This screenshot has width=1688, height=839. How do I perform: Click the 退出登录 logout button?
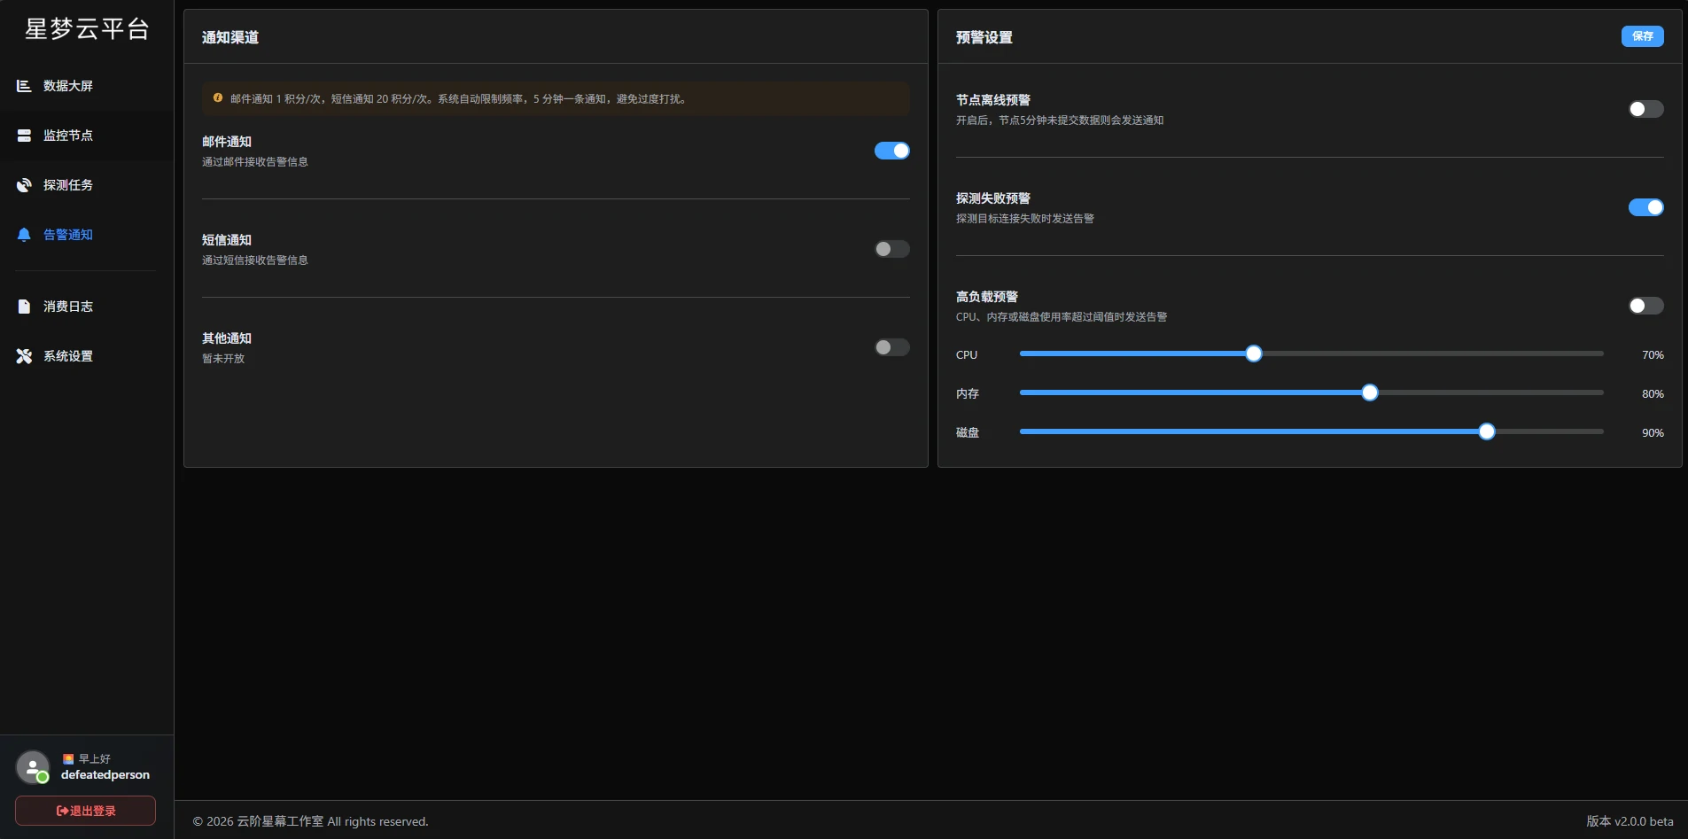pyautogui.click(x=86, y=811)
